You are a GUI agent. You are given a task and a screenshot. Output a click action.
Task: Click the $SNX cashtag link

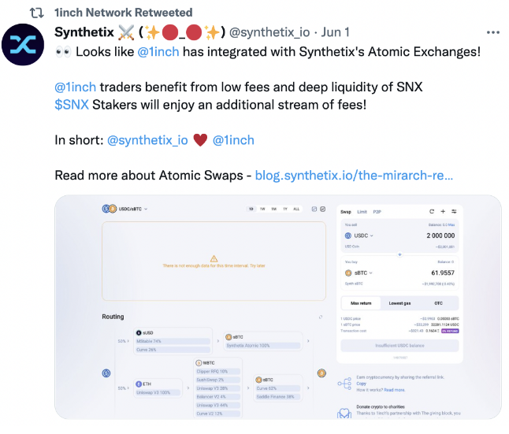click(x=72, y=105)
